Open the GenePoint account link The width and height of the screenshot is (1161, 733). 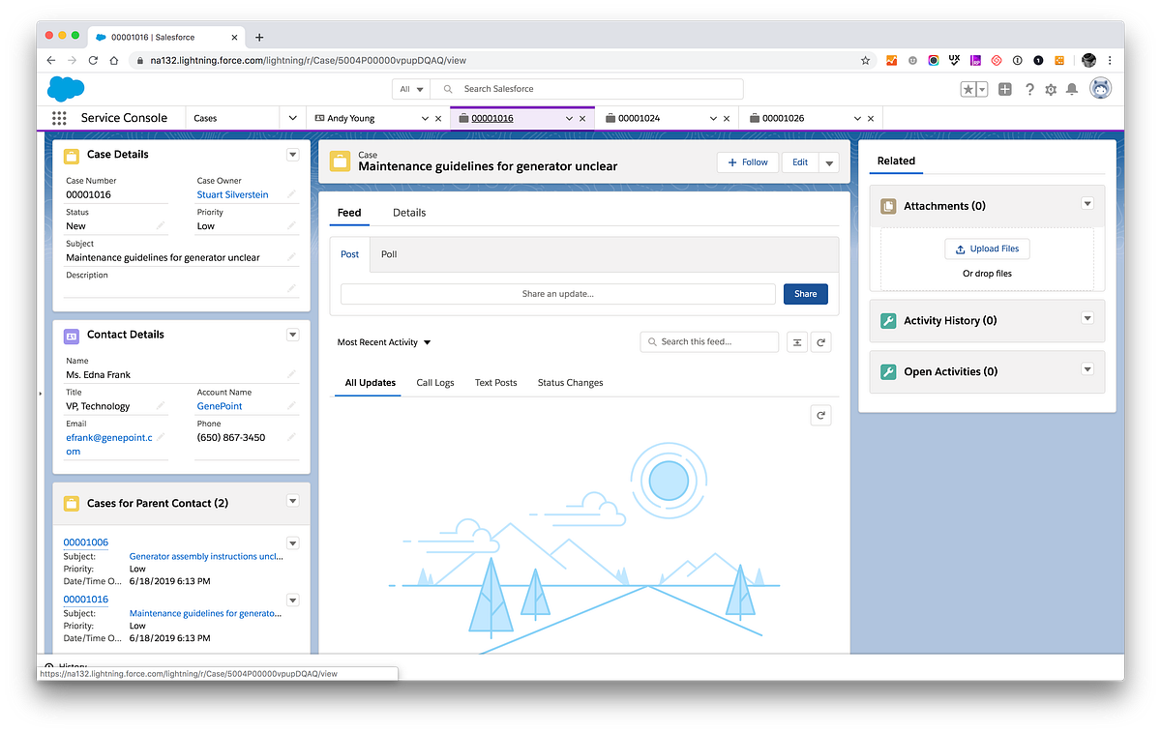(220, 406)
